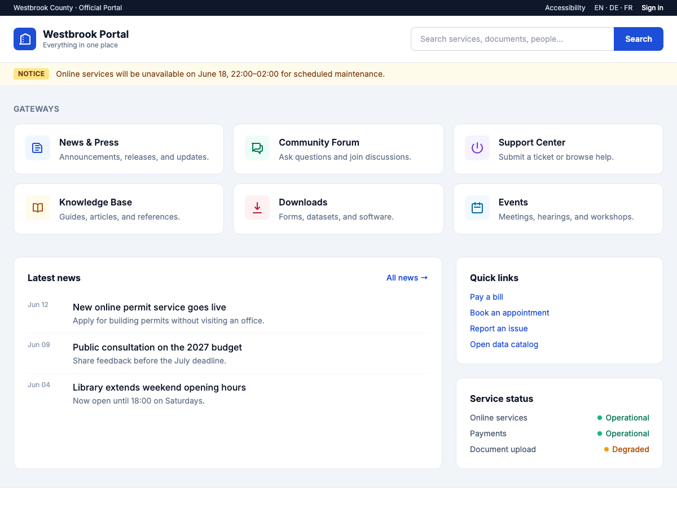
Task: Click 'Ask questions and join discussions.' text
Action: coord(345,157)
